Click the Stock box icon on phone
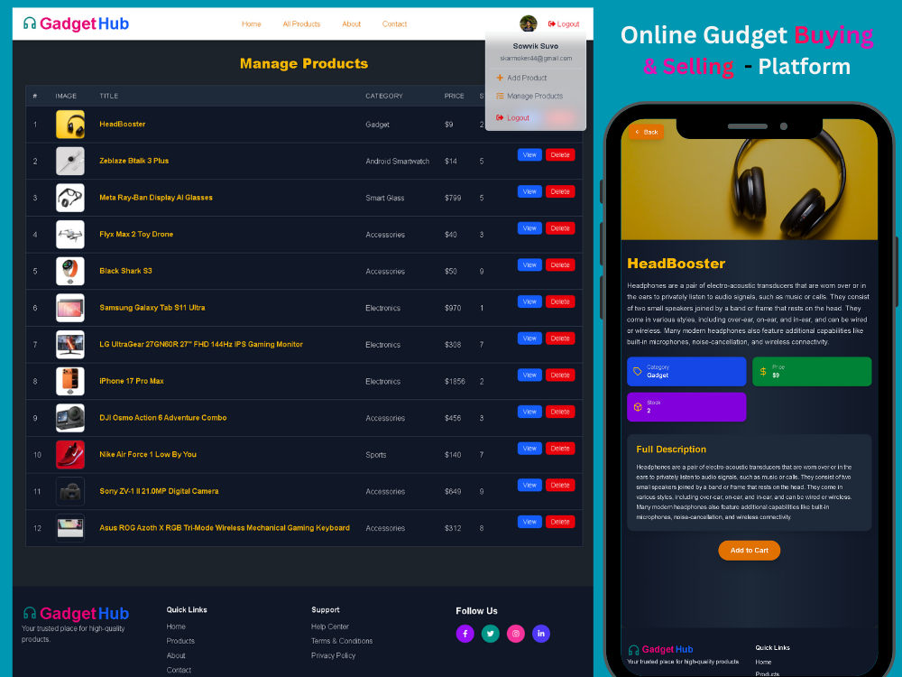The width and height of the screenshot is (902, 677). click(x=638, y=407)
